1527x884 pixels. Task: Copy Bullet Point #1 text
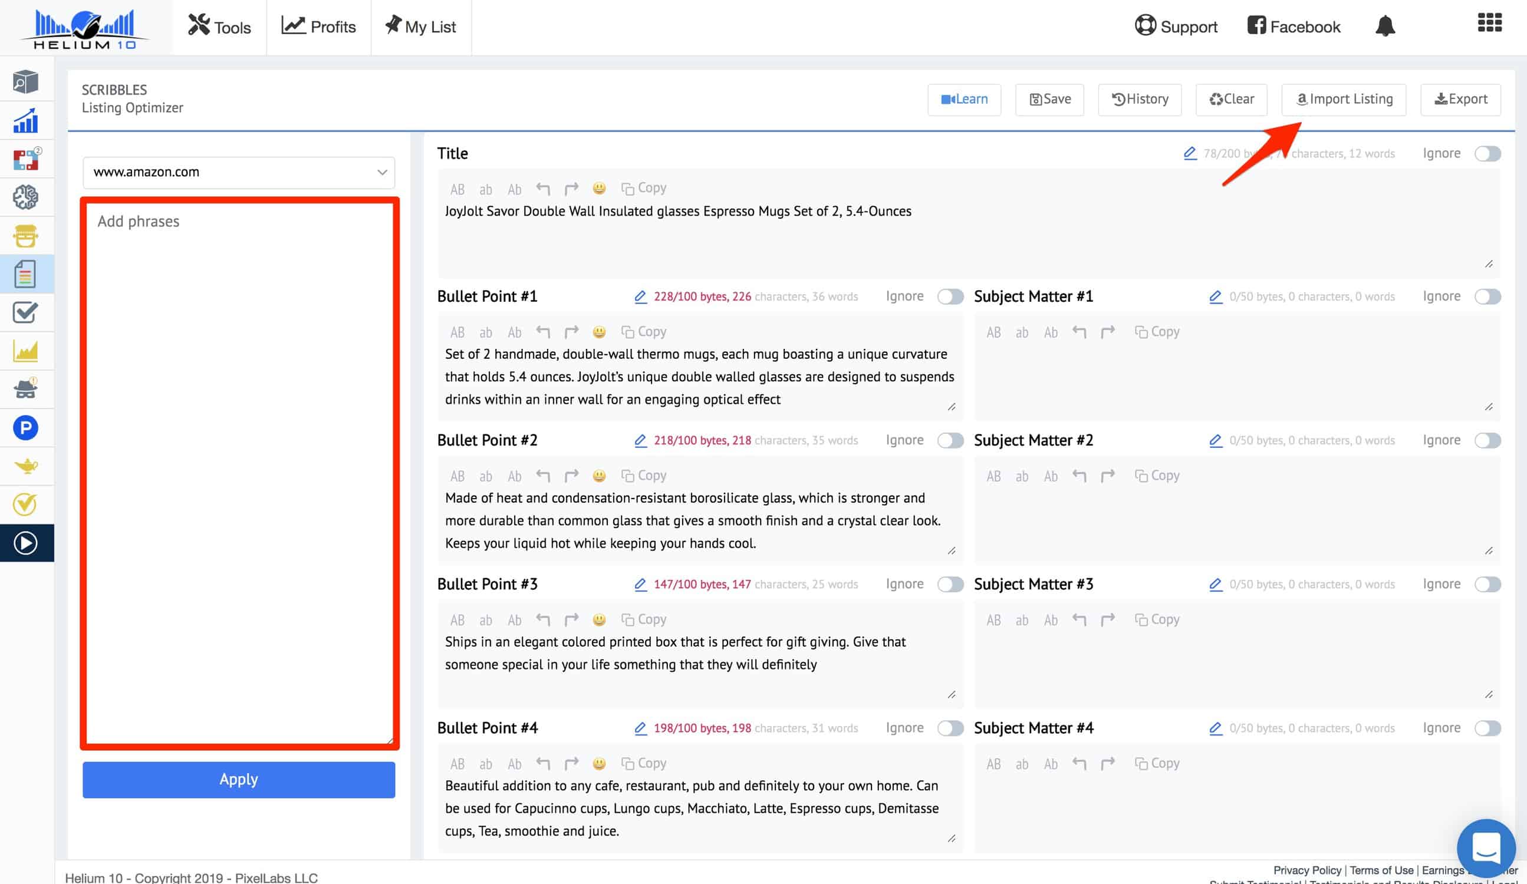[644, 332]
